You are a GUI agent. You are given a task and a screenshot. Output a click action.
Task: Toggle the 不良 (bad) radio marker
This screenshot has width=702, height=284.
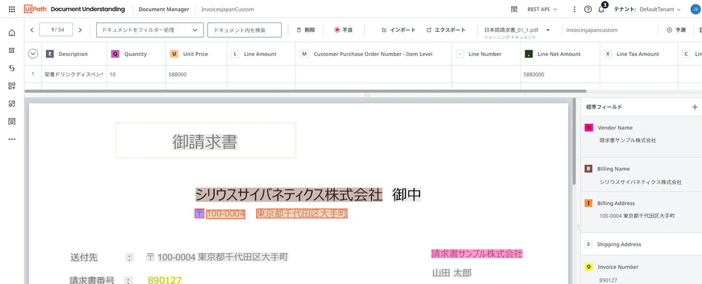337,30
